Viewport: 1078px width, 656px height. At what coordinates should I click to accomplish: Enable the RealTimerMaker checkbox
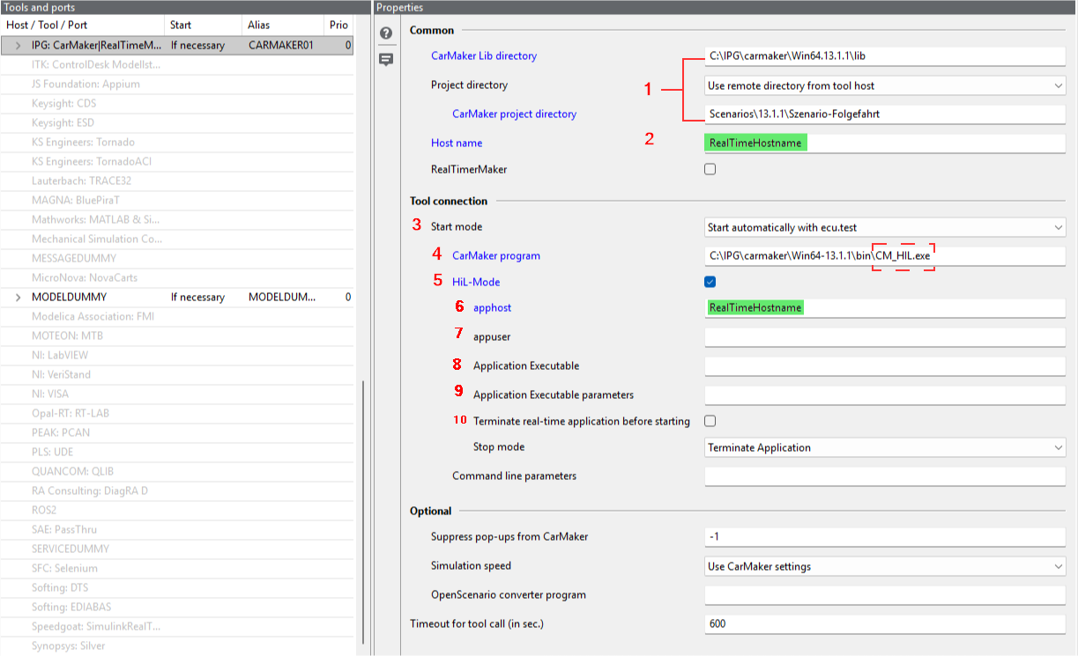(x=710, y=169)
